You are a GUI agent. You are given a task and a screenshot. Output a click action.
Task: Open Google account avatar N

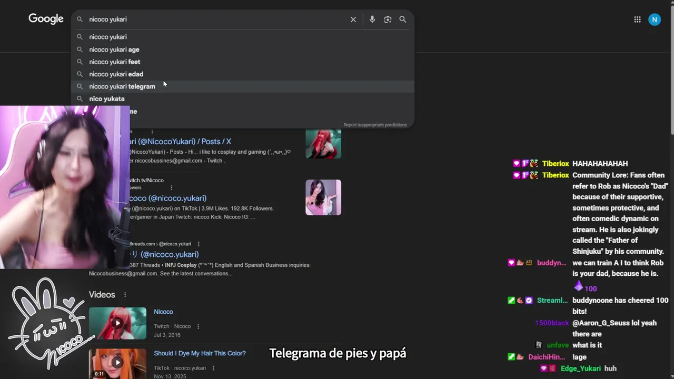(x=655, y=19)
